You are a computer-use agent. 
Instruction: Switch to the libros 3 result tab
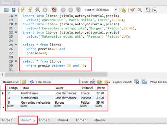point(44,120)
